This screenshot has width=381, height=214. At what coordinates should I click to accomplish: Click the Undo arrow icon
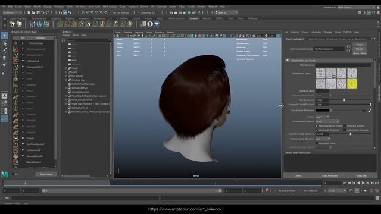pos(43,12)
